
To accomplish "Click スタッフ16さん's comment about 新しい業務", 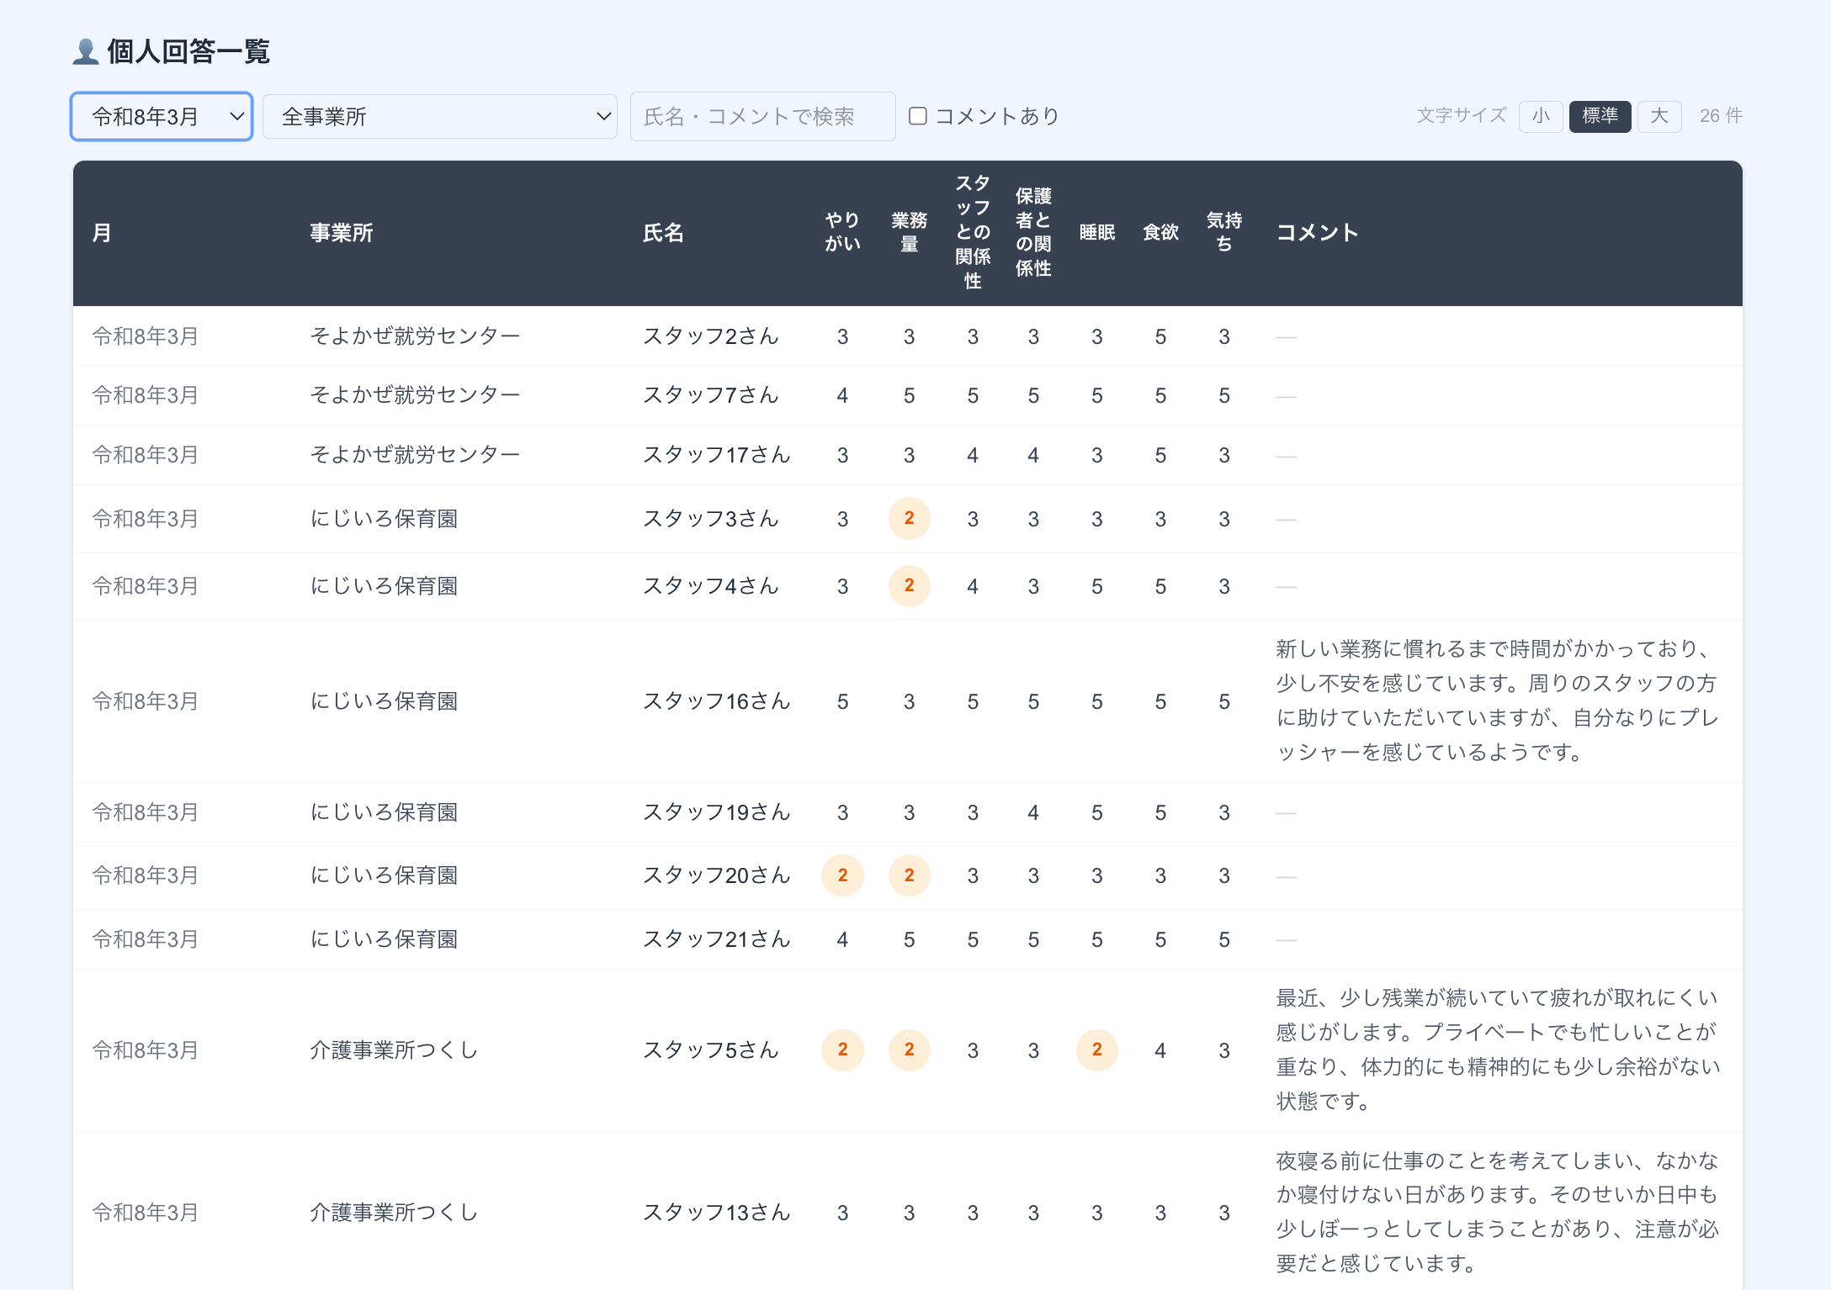I will tap(1498, 701).
